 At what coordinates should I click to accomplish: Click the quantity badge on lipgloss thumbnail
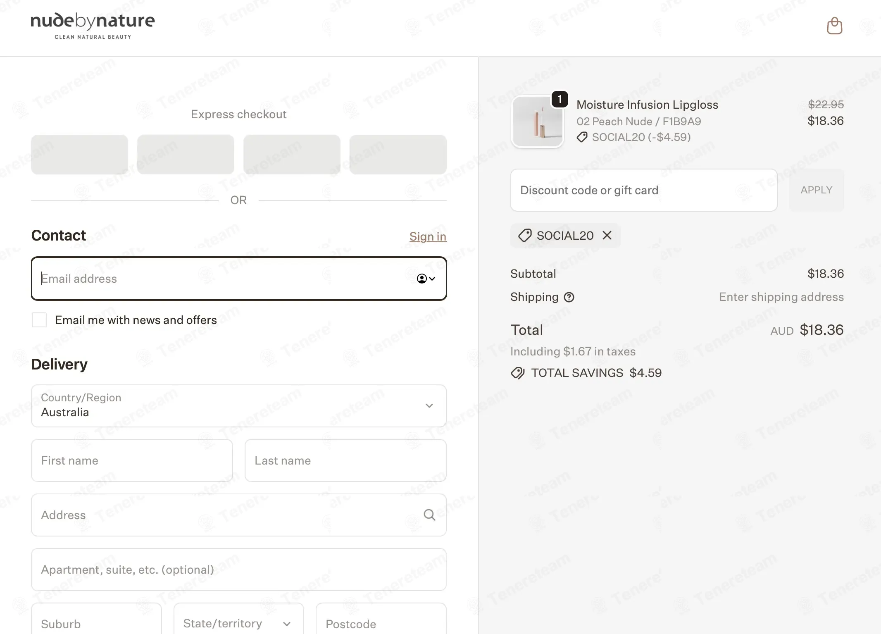coord(560,99)
